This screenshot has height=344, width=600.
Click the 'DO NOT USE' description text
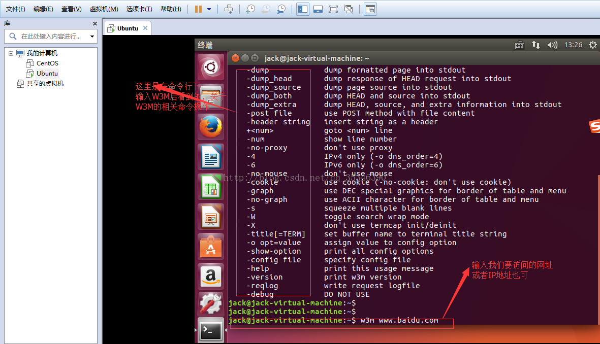click(346, 294)
